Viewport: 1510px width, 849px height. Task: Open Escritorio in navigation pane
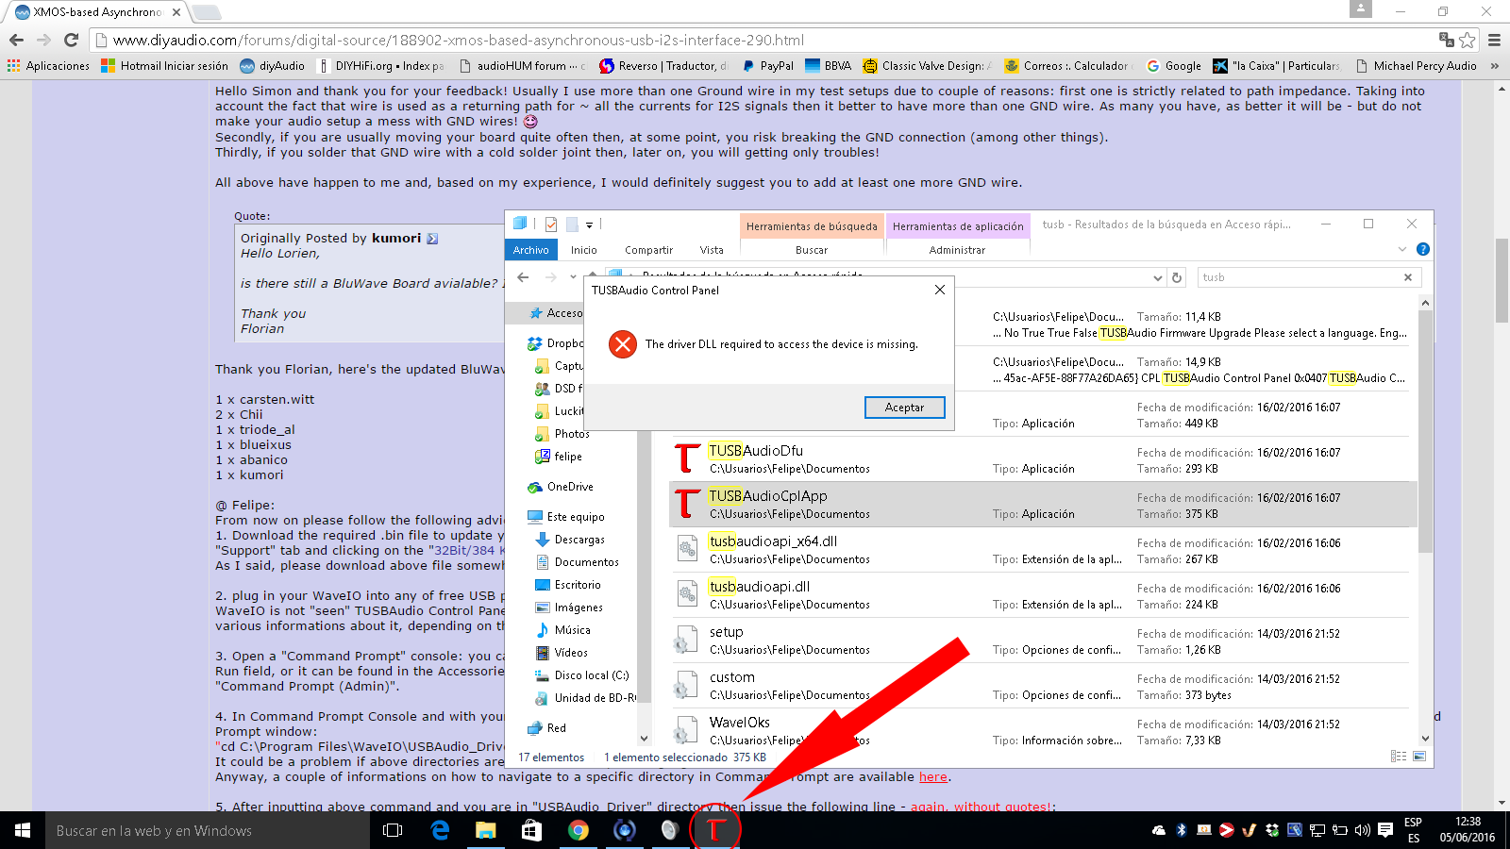coord(577,585)
